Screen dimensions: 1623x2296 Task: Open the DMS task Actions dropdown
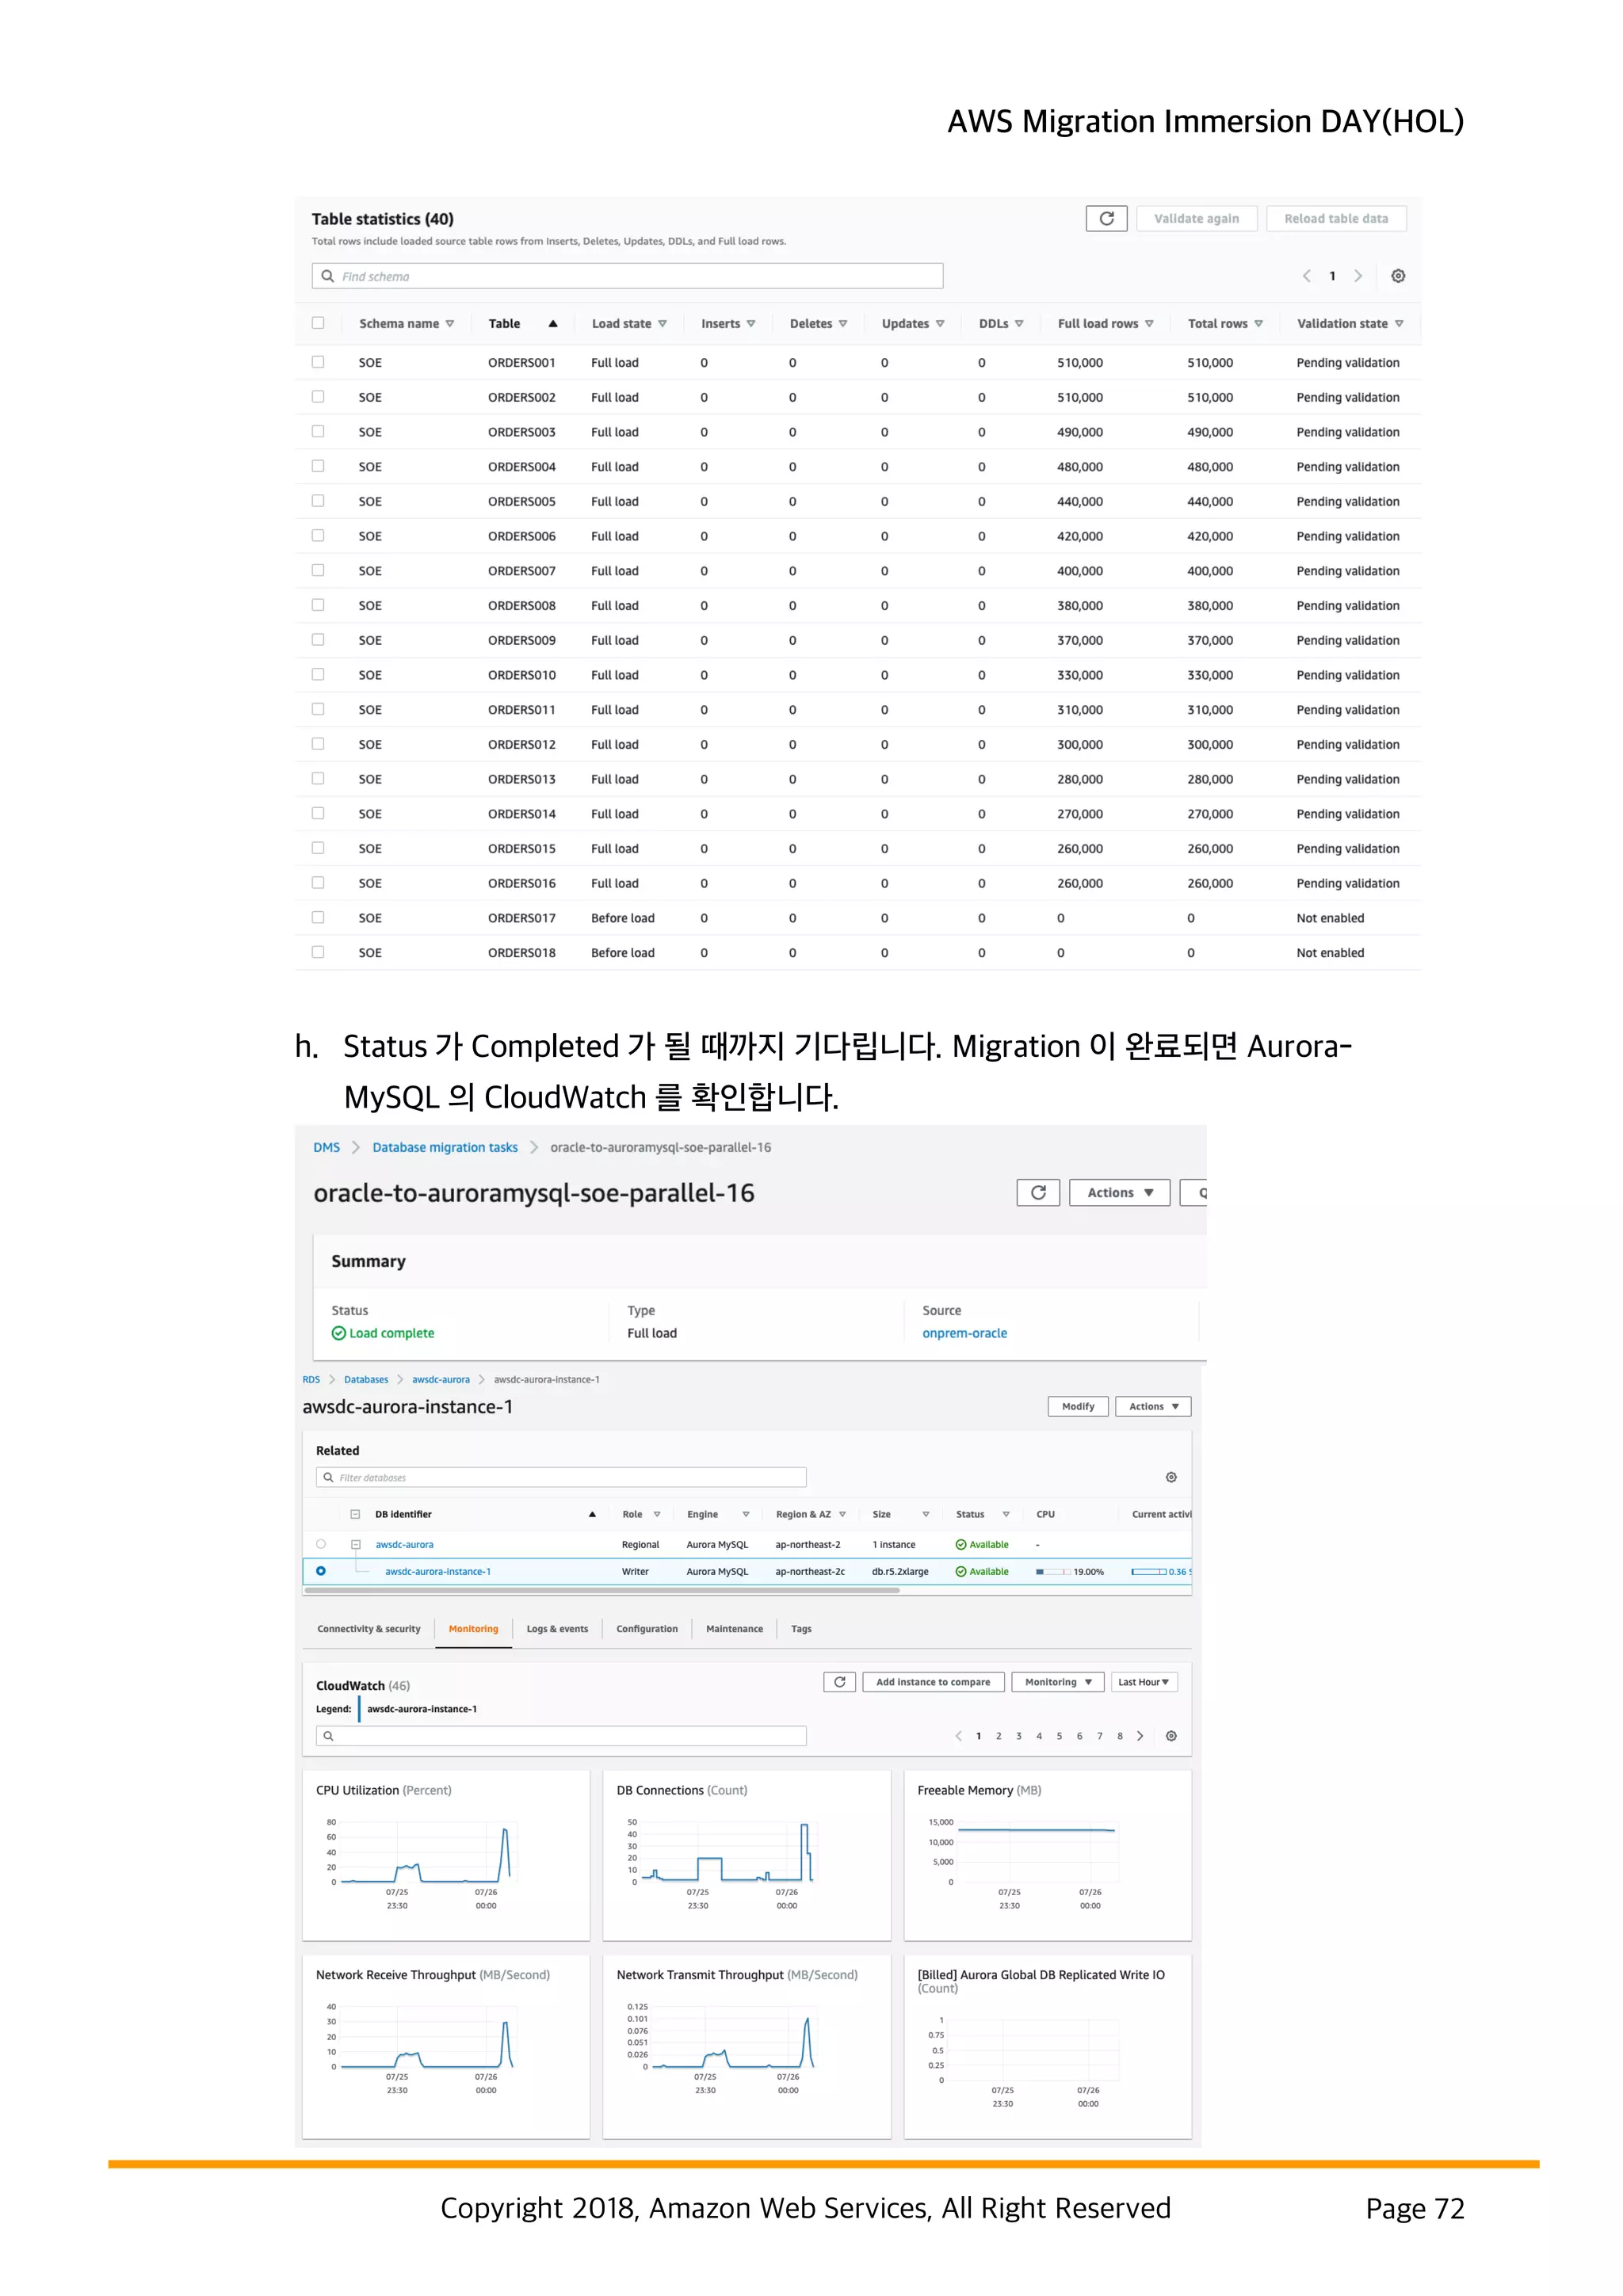[x=1119, y=1193]
